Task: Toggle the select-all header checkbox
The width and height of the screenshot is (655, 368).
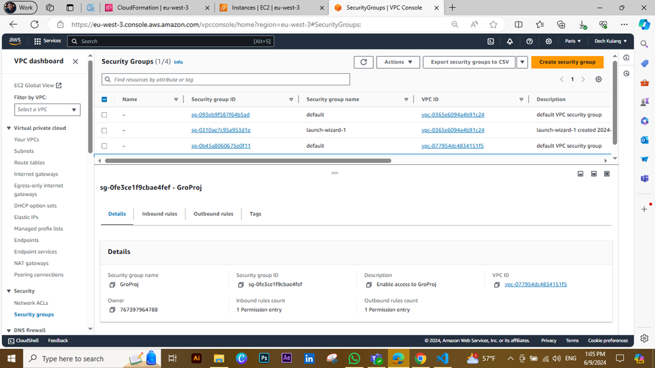Action: (x=104, y=99)
